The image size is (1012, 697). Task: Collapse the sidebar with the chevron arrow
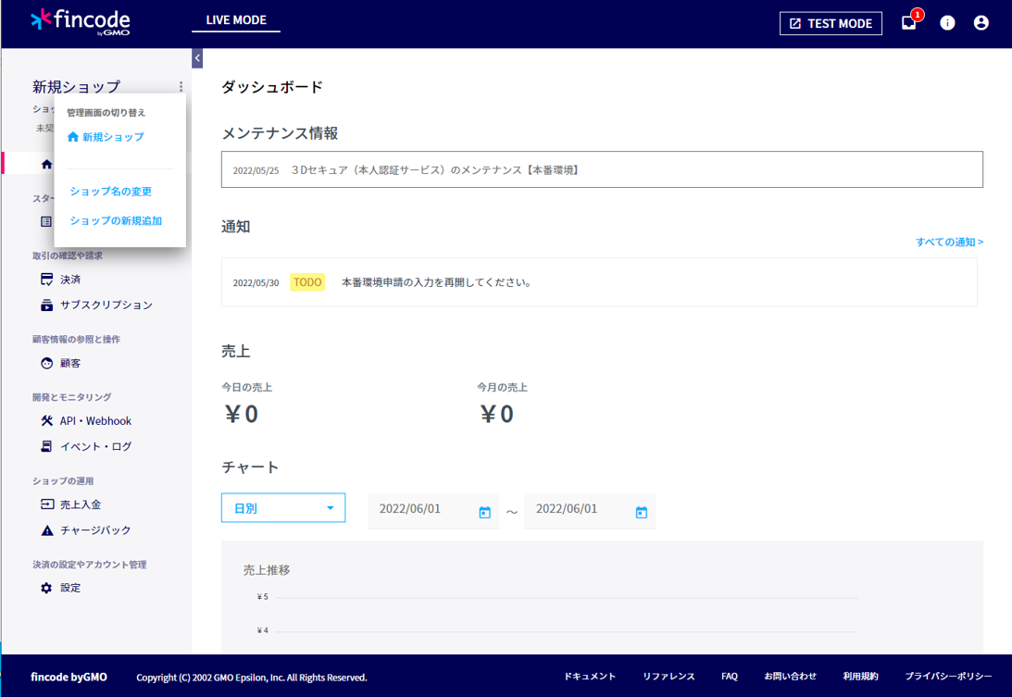coord(196,57)
